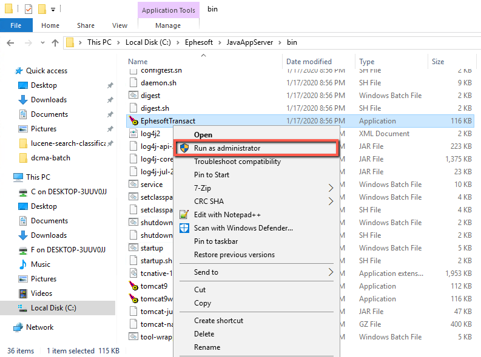Image resolution: width=481 pixels, height=357 pixels.
Task: Click 'This PC' in the address bar
Action: 99,42
